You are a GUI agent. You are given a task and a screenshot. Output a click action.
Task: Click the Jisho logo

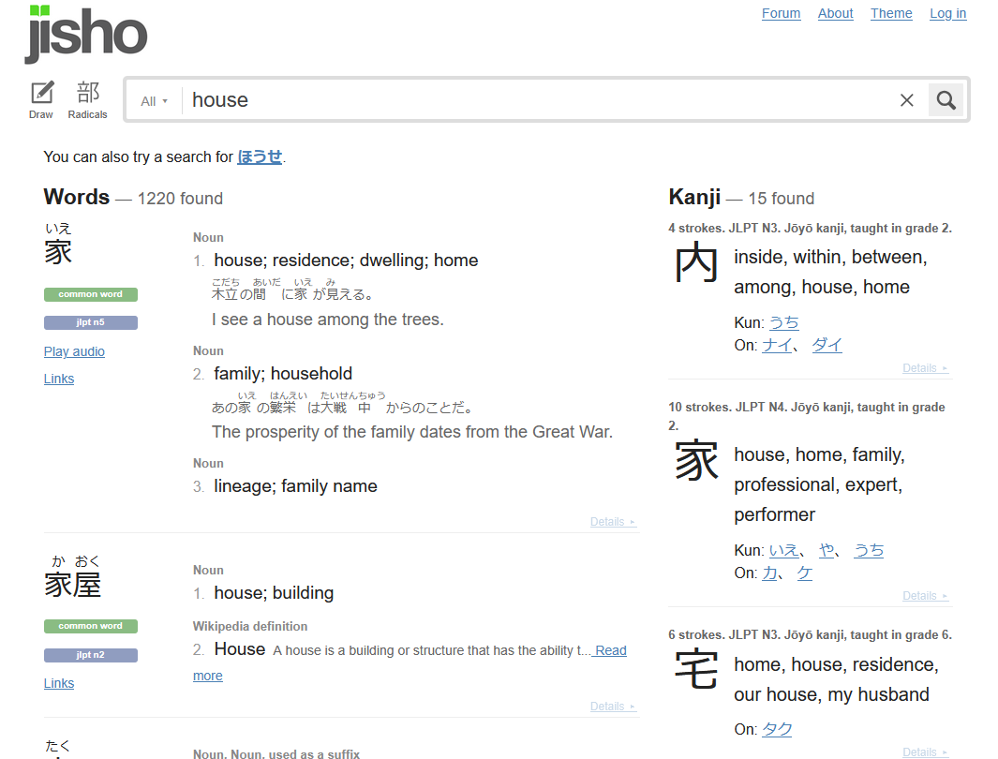(86, 35)
